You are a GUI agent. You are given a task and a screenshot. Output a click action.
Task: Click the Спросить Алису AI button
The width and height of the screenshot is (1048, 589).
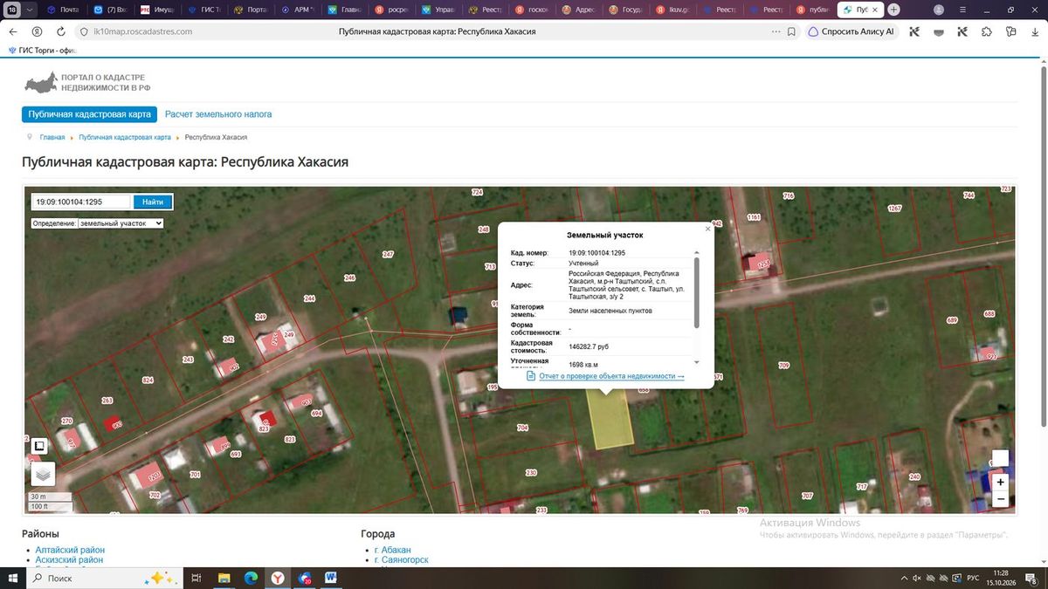(x=851, y=31)
